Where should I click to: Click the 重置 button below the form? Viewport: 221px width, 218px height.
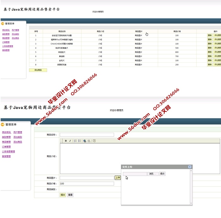click(x=70, y=195)
